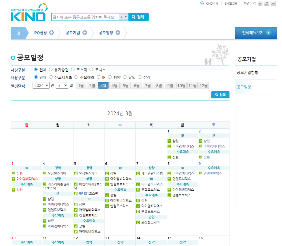Open search type A dropdown
This screenshot has height=246, width=282.
point(123,17)
